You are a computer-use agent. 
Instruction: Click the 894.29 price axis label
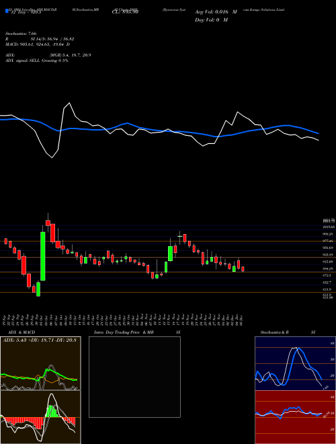329,268
